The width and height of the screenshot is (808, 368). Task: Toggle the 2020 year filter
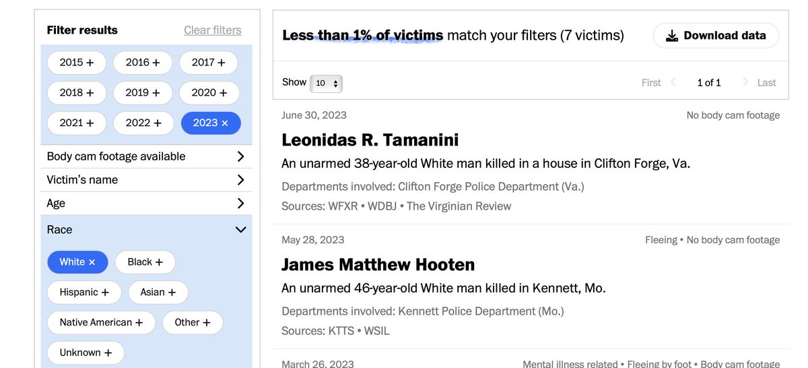tap(209, 92)
